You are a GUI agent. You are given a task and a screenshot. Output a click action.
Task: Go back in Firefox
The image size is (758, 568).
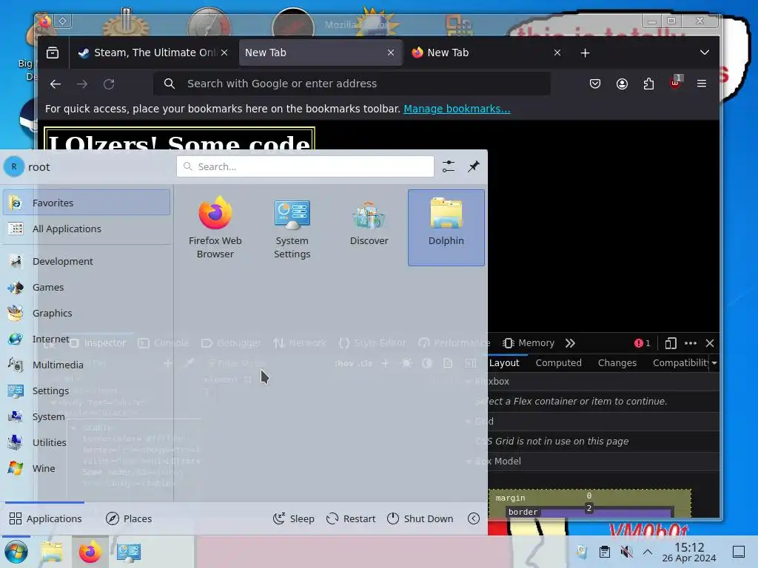[56, 84]
